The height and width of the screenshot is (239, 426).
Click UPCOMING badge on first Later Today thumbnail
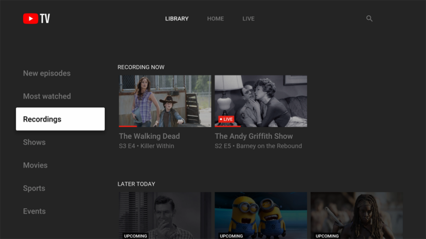click(x=135, y=236)
